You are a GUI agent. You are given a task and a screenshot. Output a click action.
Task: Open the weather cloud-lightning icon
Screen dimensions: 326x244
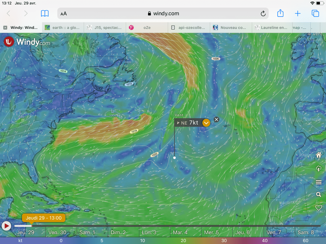point(318,168)
